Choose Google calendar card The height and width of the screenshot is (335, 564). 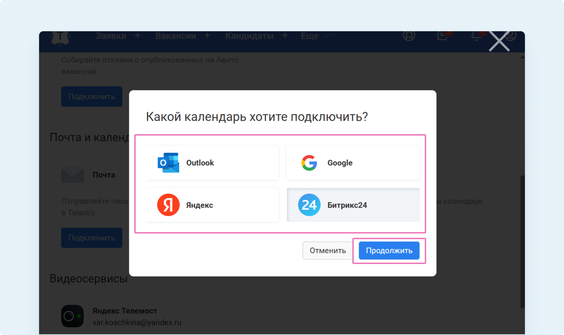[x=353, y=163]
